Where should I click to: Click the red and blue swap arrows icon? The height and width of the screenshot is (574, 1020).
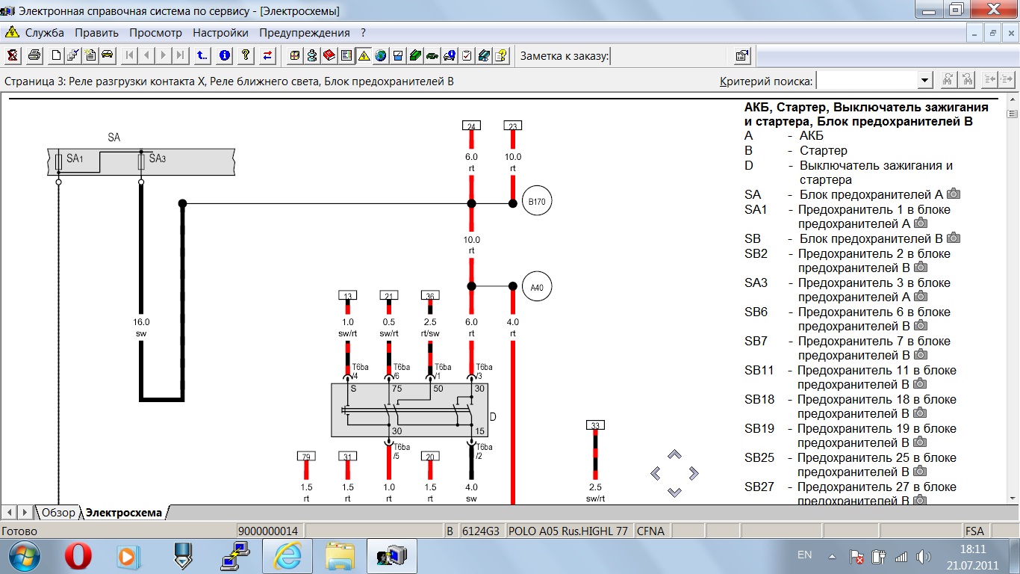(x=269, y=55)
